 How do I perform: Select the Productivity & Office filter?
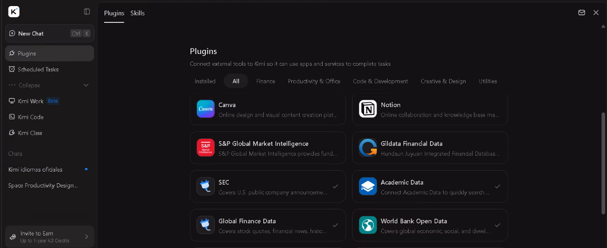point(314,81)
